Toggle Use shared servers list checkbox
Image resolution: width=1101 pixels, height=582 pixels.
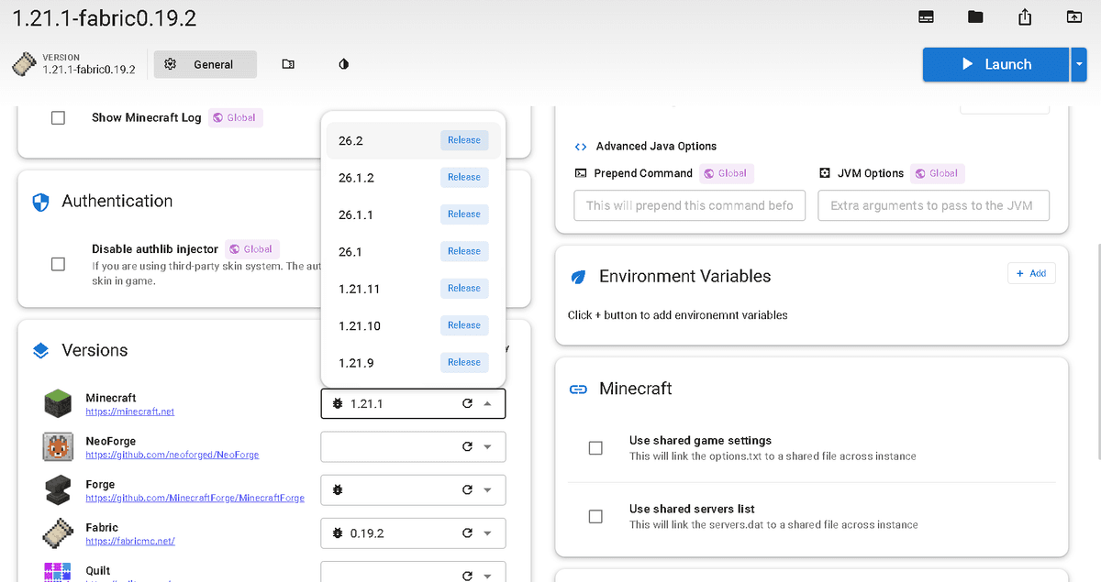pos(595,516)
